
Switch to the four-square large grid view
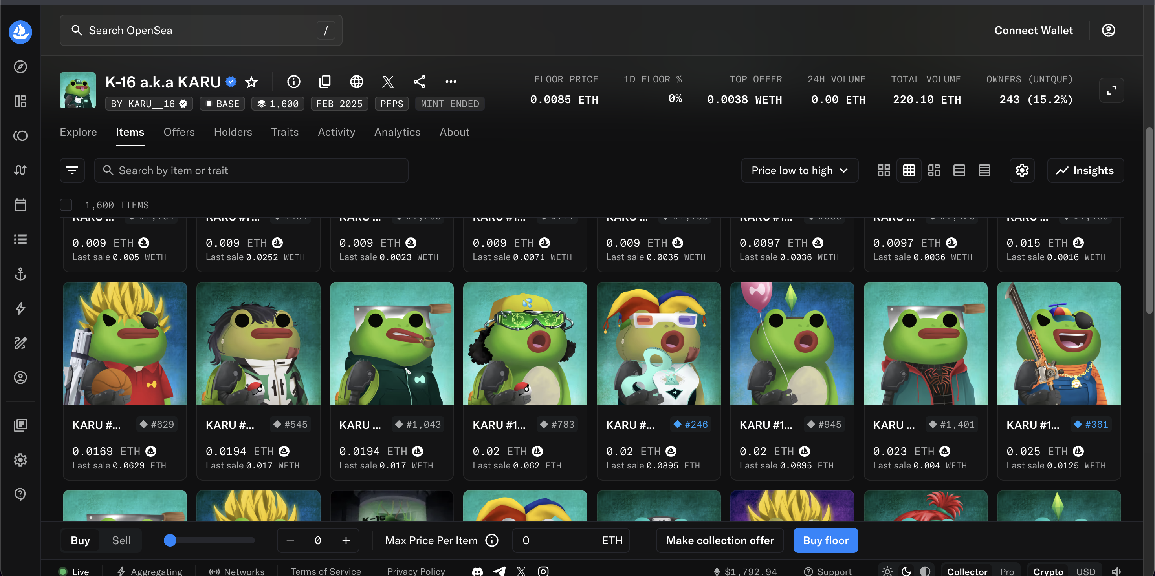pyautogui.click(x=883, y=170)
